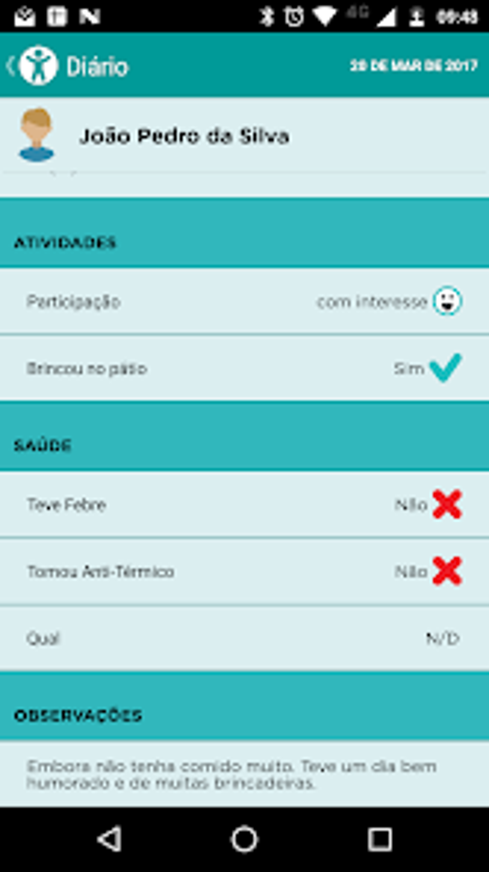Select the Saúde section header

[43, 445]
